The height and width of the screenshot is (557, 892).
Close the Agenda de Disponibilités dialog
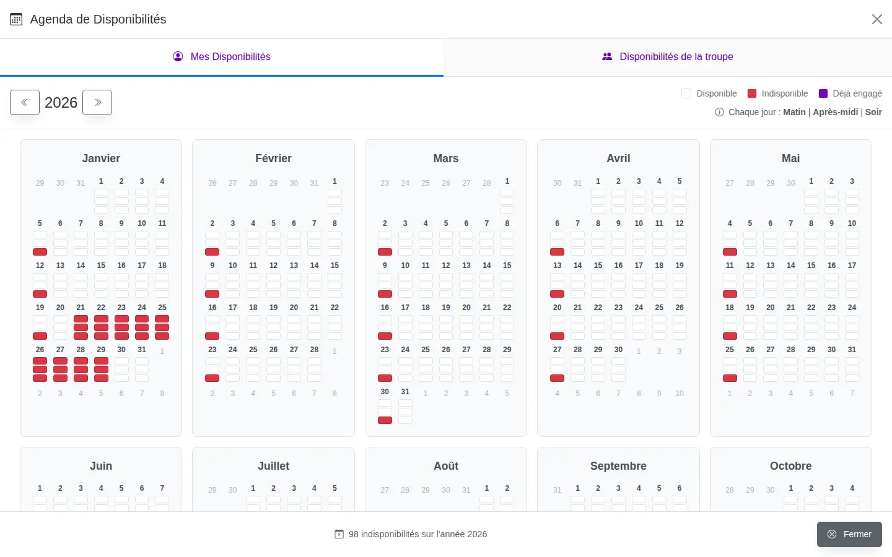(877, 19)
